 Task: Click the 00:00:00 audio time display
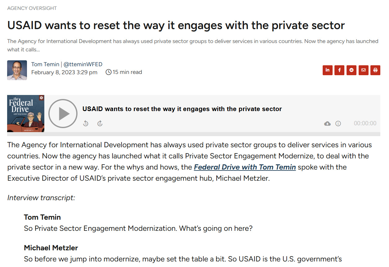[365, 123]
